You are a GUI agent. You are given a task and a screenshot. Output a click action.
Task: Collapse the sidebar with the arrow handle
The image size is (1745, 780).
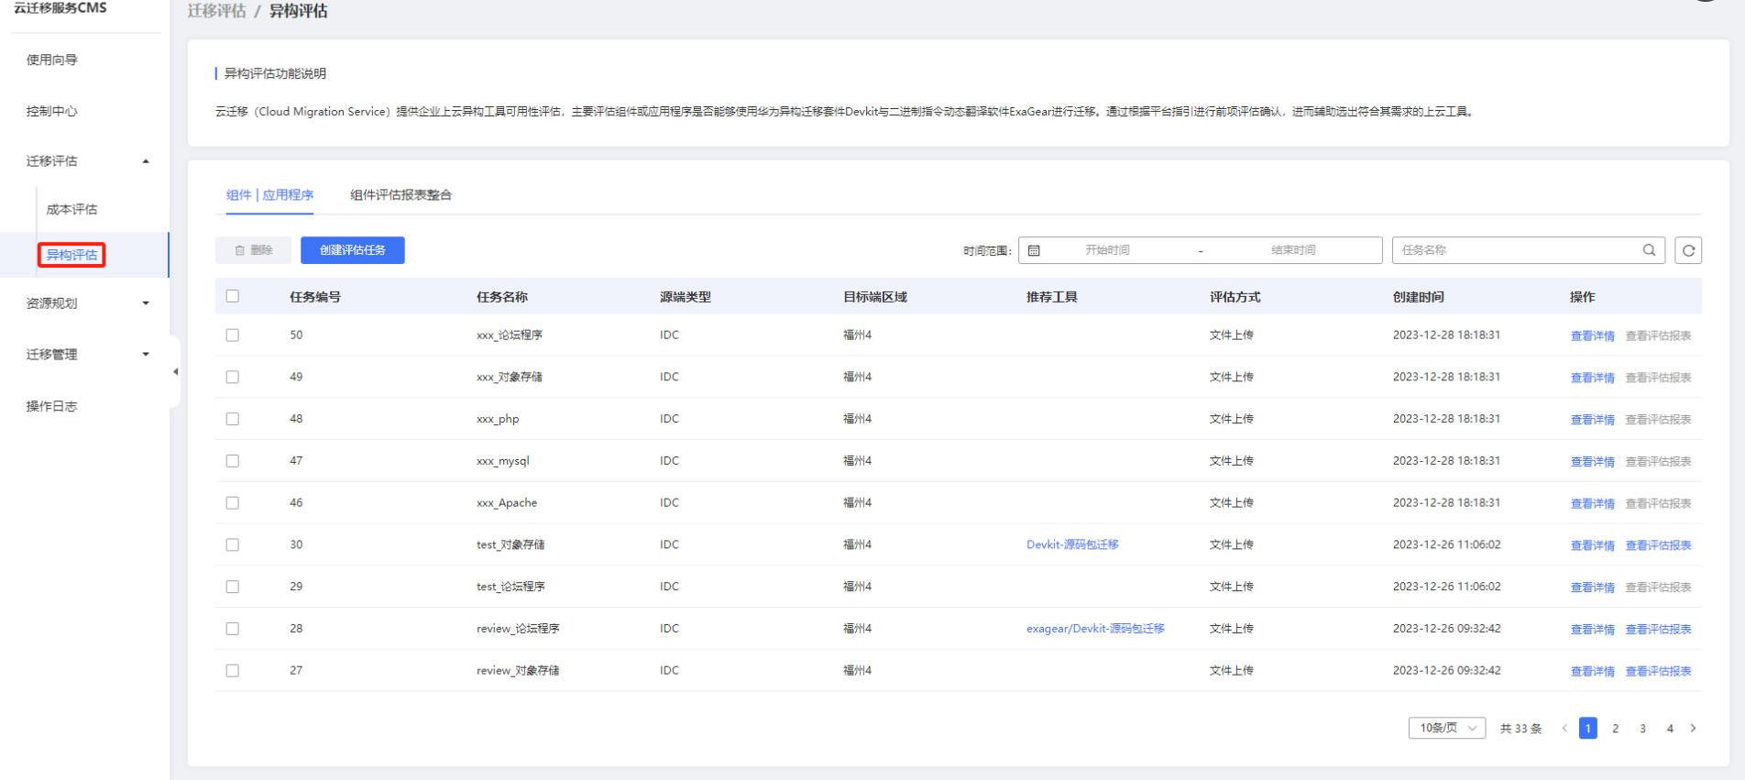(175, 371)
